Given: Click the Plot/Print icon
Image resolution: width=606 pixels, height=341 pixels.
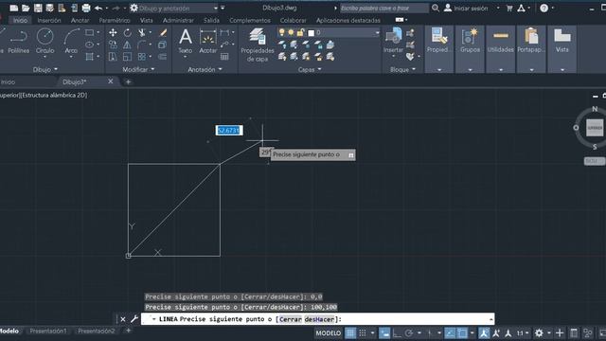Looking at the screenshot, I should tap(86, 9).
